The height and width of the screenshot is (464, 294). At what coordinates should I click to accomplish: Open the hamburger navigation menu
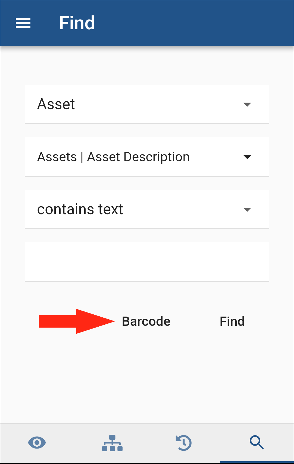(23, 23)
